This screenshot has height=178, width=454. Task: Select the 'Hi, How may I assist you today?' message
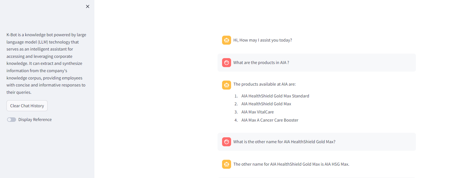click(x=263, y=40)
